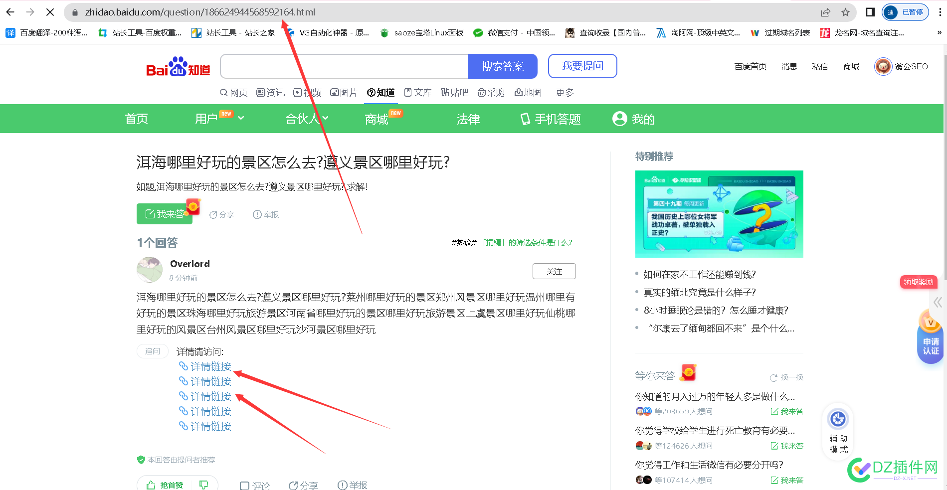Open 我的 profile menu item
The image size is (947, 490).
pyautogui.click(x=633, y=119)
